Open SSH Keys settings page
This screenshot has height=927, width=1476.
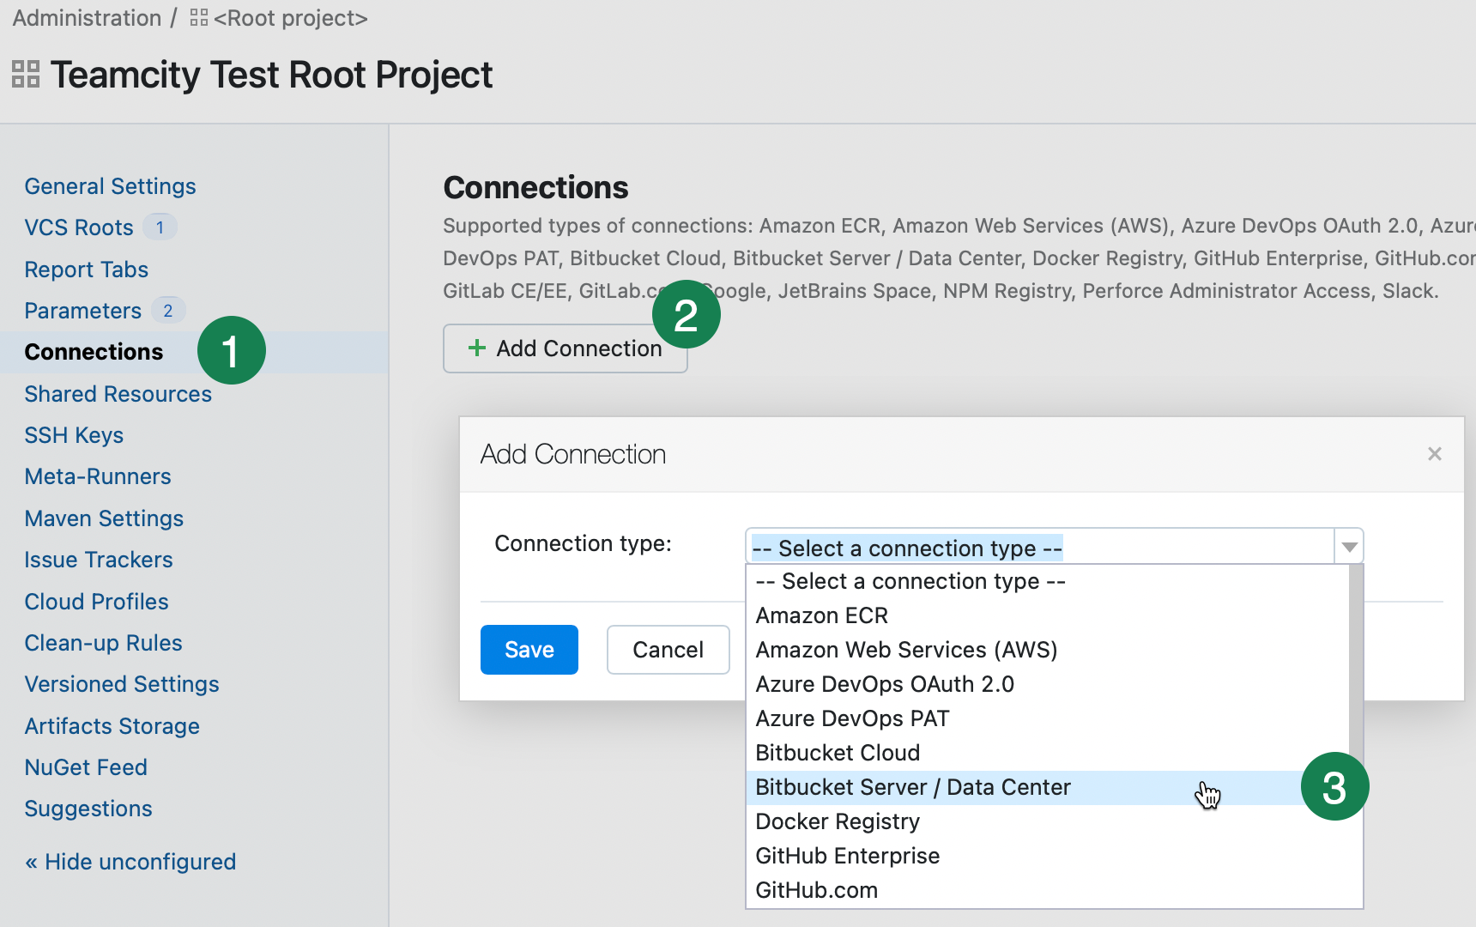(x=74, y=435)
